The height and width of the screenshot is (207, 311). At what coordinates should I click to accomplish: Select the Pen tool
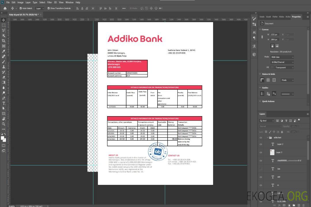click(3, 98)
